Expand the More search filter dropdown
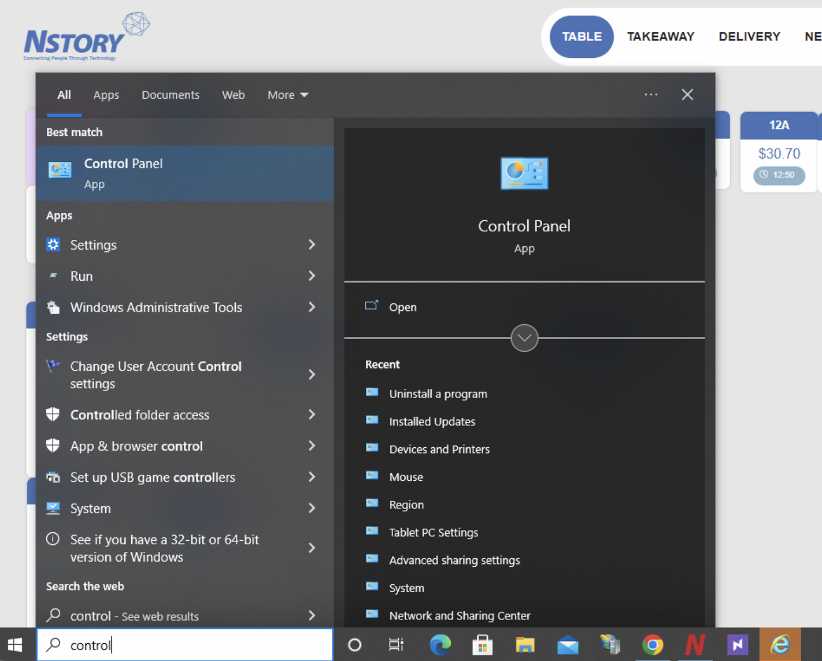The height and width of the screenshot is (661, 822). pos(287,95)
